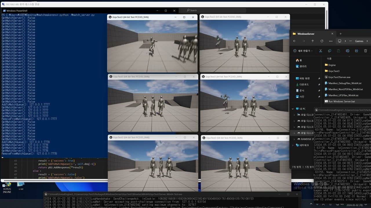The width and height of the screenshot is (371, 208).
Task: Click the Games breadcrumb in address bar
Action: click(359, 41)
